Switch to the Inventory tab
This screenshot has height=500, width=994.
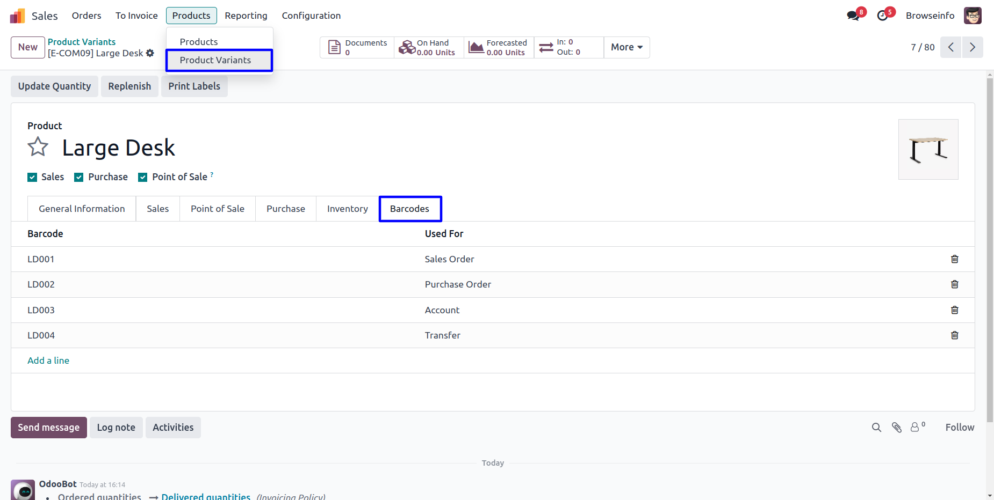coord(347,209)
